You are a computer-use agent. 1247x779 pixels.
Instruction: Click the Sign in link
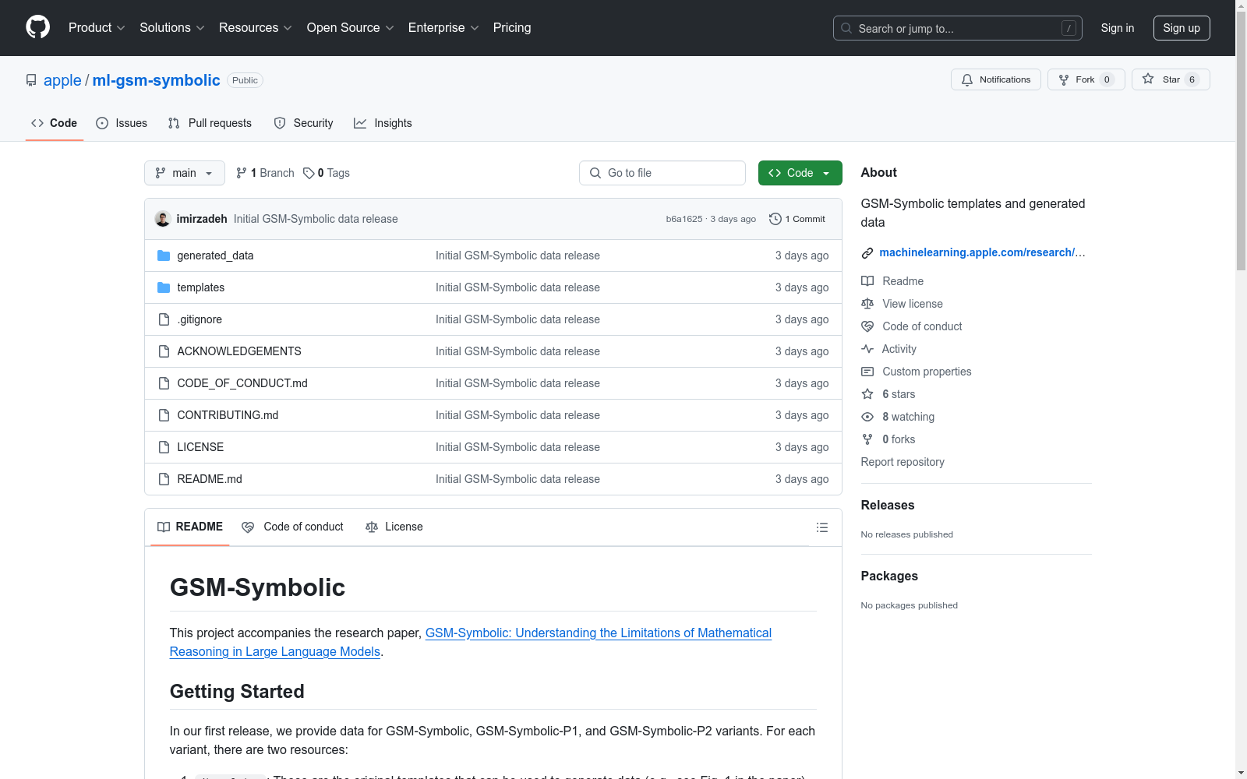1118,28
